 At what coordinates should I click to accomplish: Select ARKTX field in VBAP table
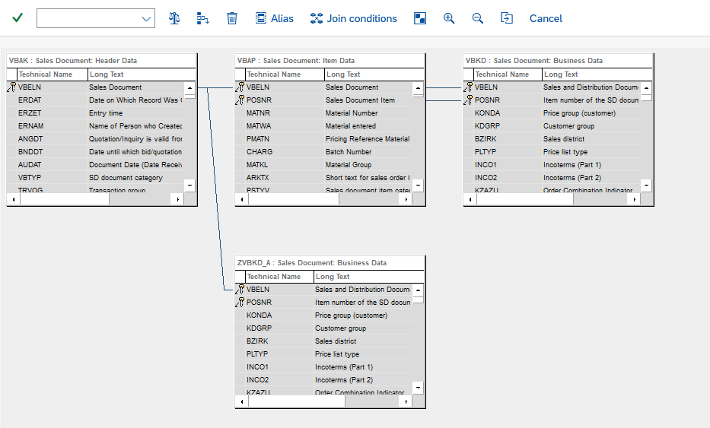[323, 178]
